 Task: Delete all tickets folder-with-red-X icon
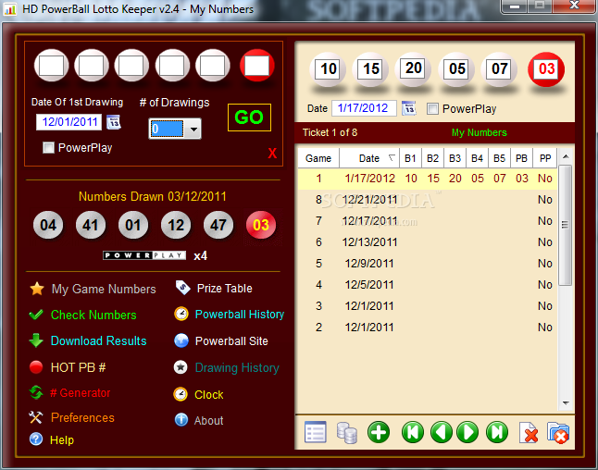[558, 433]
